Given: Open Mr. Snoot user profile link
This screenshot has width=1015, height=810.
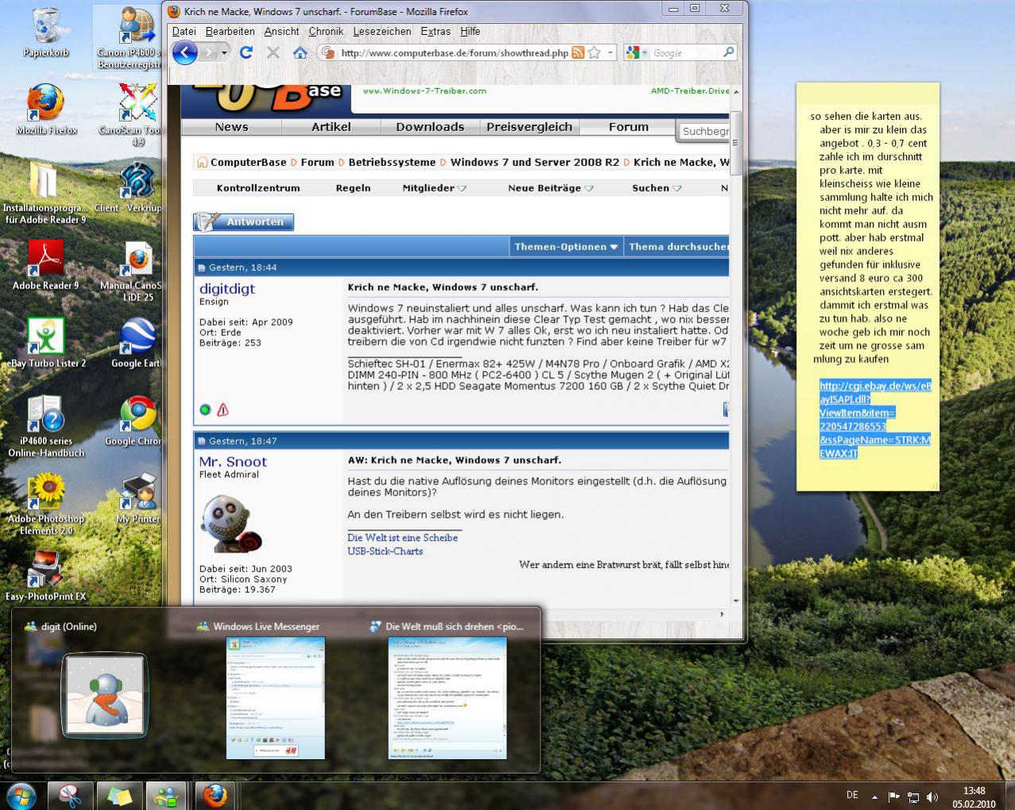Looking at the screenshot, I should [x=233, y=462].
